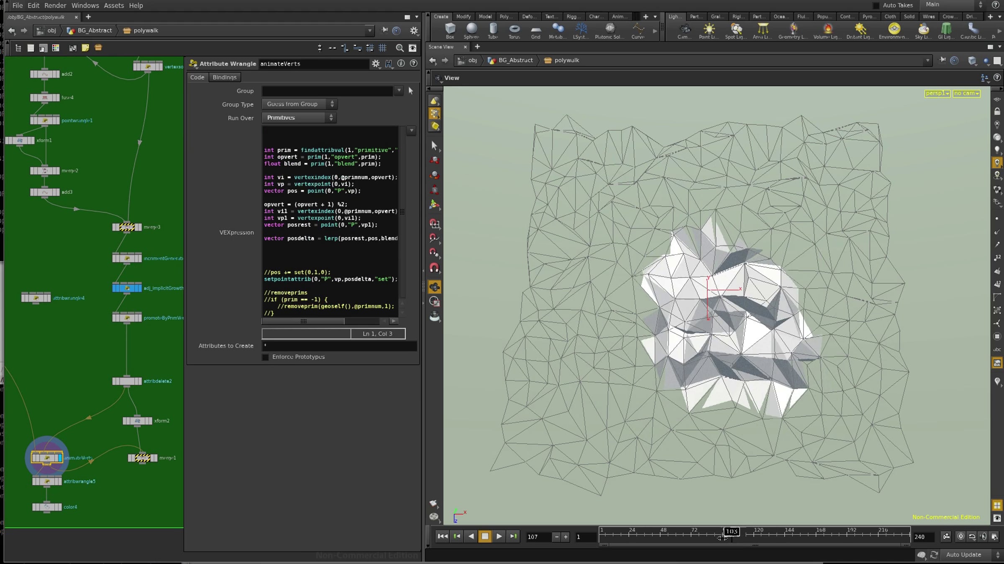Open the Assets menu
This screenshot has width=1004, height=564.
click(x=114, y=5)
